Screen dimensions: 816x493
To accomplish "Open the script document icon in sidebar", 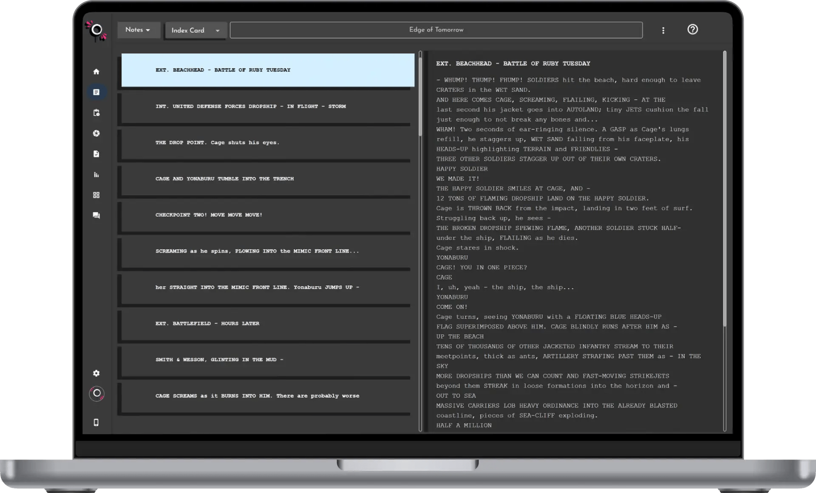I will point(96,92).
